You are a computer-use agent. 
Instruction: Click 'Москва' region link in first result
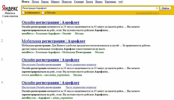tap(79, 34)
